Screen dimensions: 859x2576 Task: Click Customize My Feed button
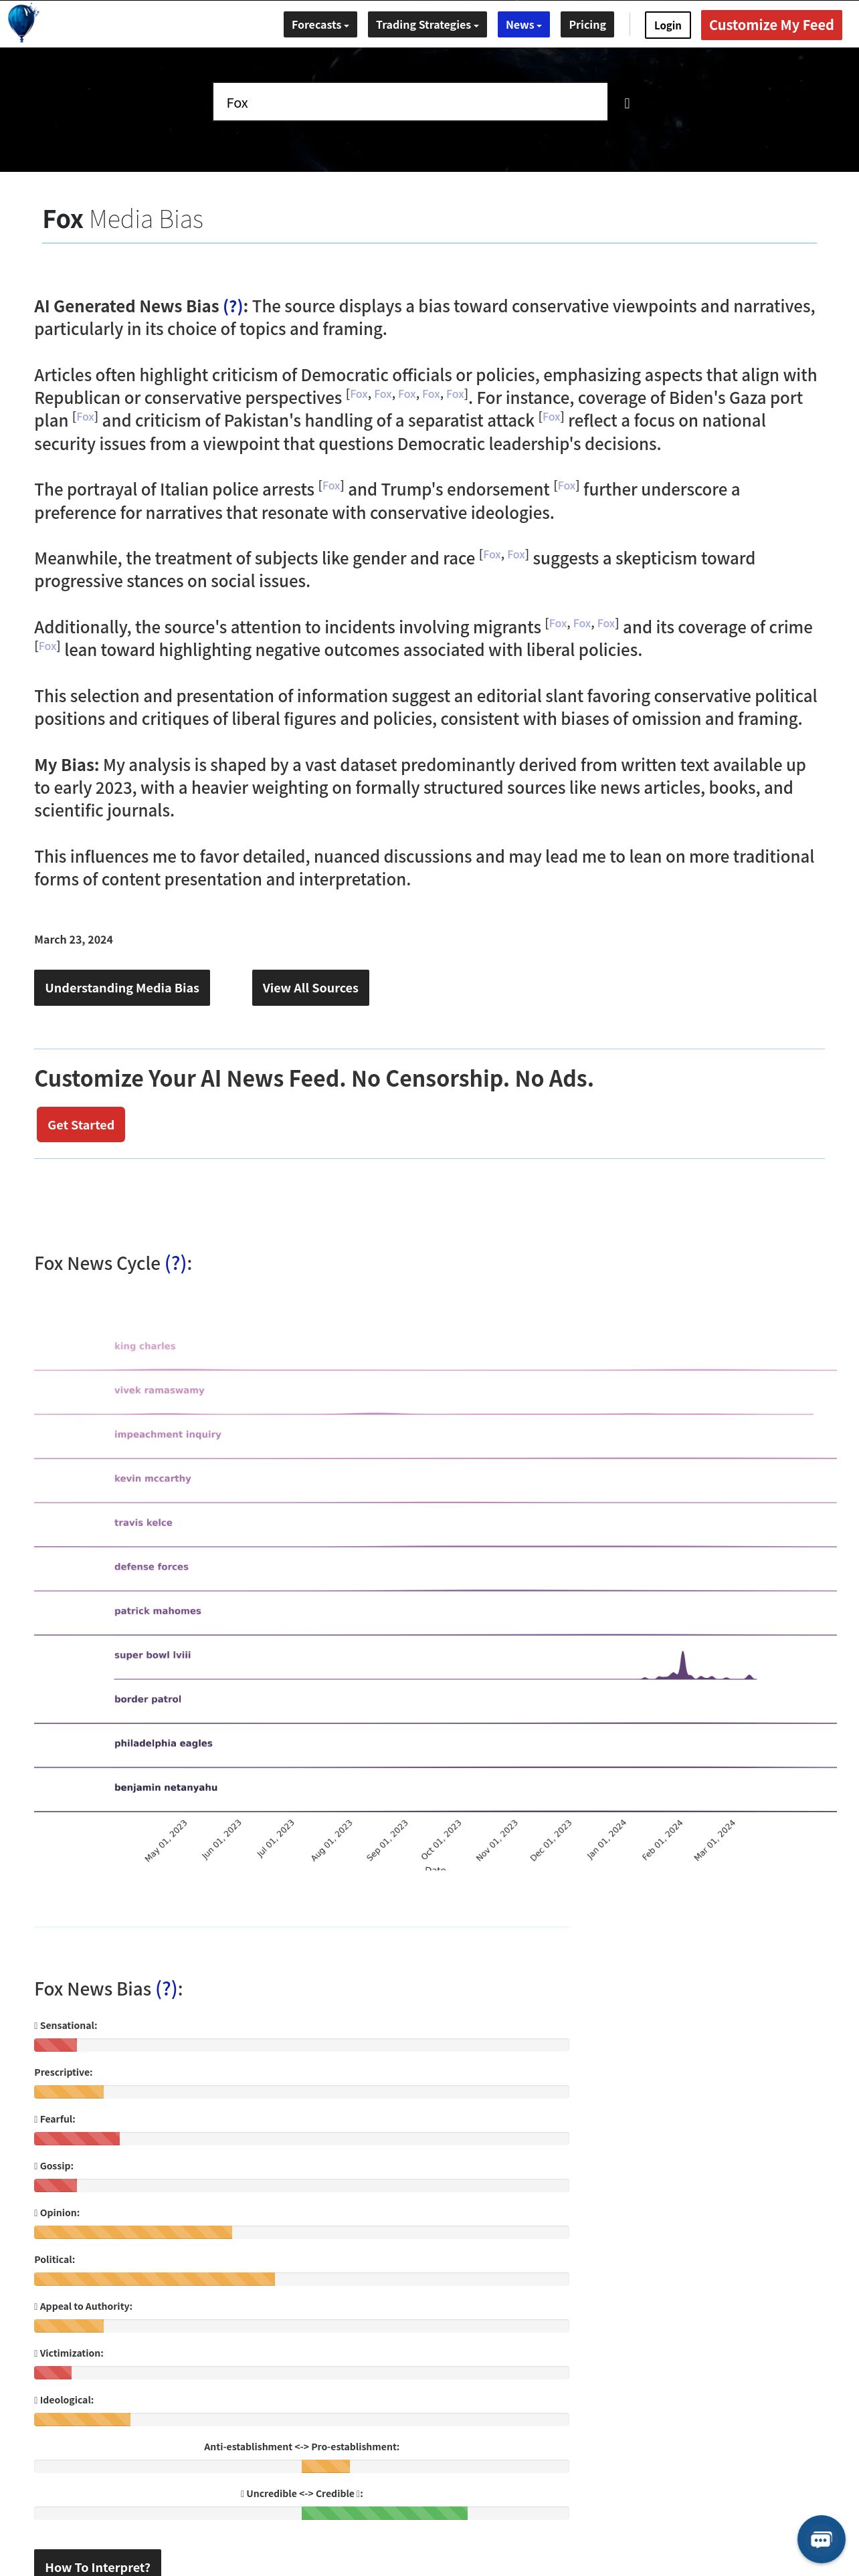[771, 25]
